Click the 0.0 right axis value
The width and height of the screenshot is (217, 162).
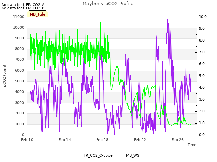(x=202, y=135)
